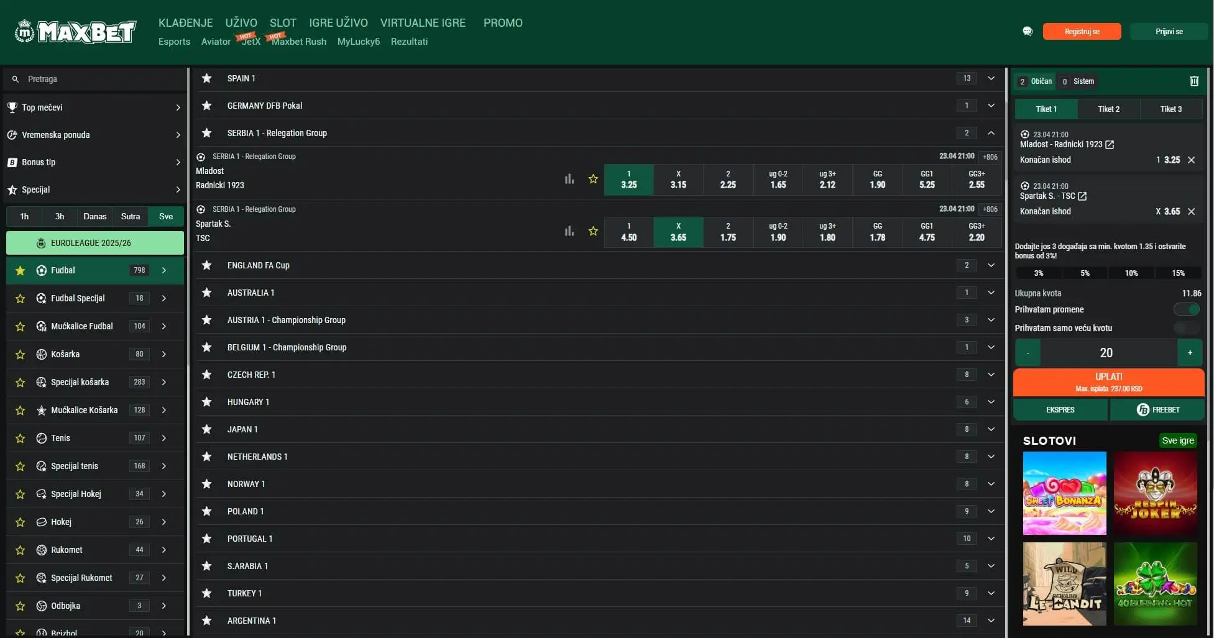Toggle favorite star for Košarka sport
Image resolution: width=1214 pixels, height=638 pixels.
pyautogui.click(x=21, y=354)
